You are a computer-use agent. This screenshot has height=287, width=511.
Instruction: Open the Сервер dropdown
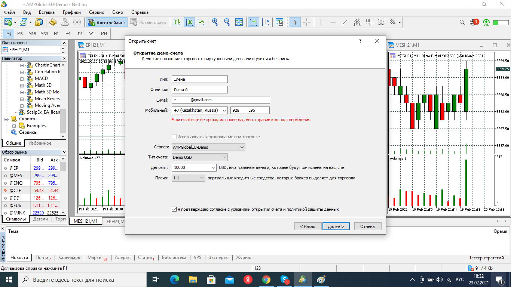(x=208, y=147)
